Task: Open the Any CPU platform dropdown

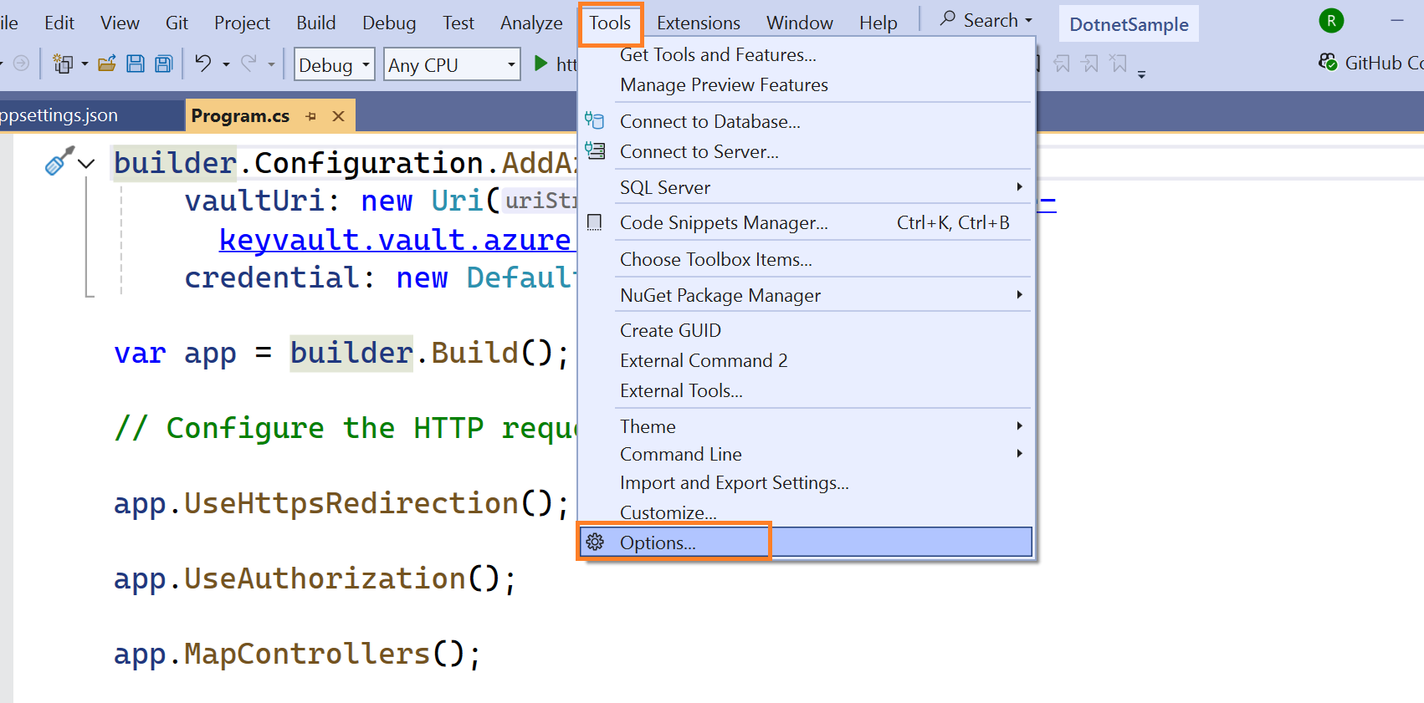Action: [x=452, y=64]
